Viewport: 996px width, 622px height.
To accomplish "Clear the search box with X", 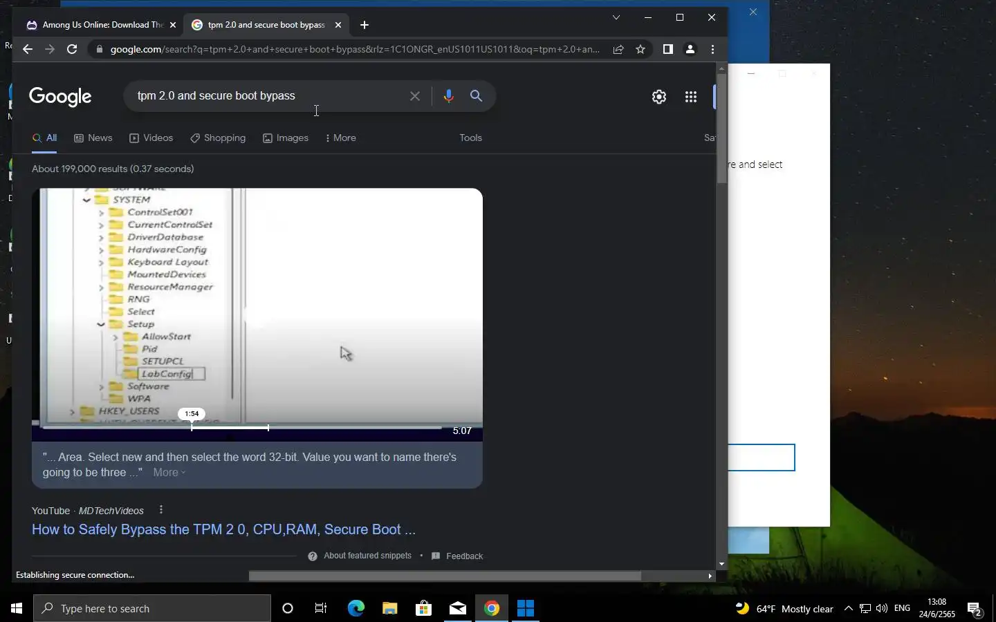I will (x=415, y=96).
